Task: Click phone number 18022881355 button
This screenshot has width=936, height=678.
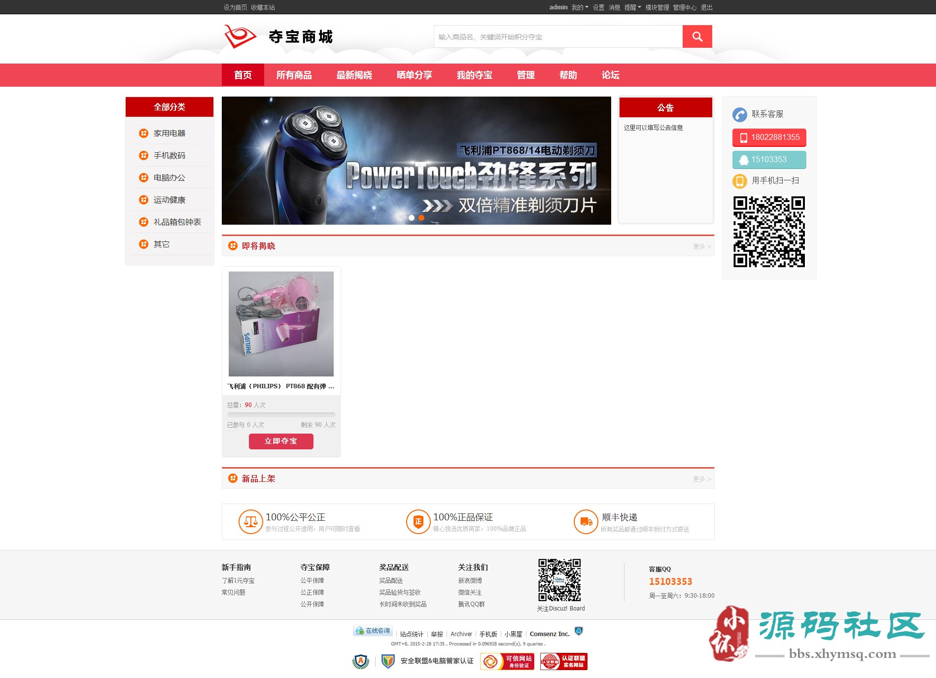Action: [x=769, y=137]
